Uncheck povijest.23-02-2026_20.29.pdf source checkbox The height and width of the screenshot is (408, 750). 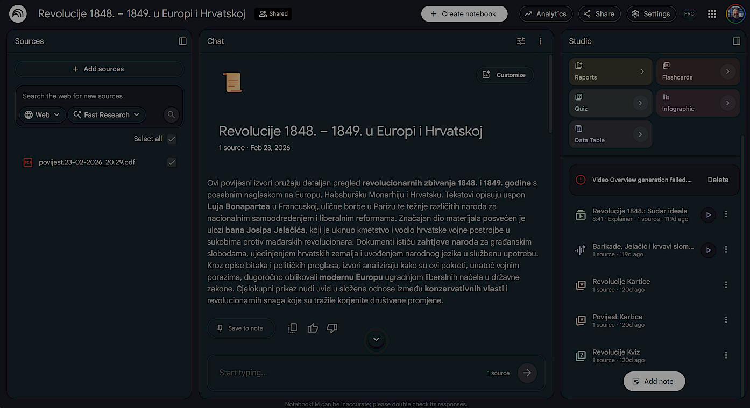[x=172, y=162]
